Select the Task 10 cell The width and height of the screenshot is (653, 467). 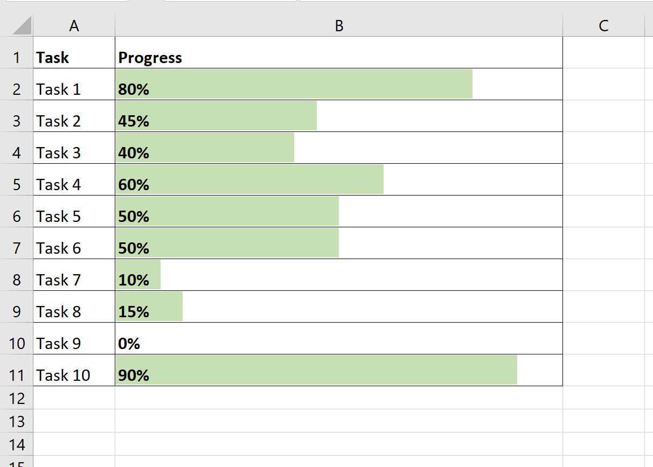pyautogui.click(x=74, y=375)
